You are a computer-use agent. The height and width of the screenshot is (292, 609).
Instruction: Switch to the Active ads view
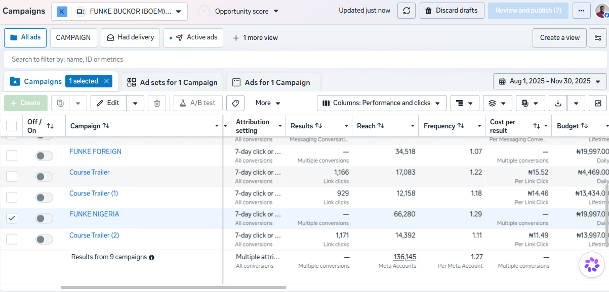point(193,38)
